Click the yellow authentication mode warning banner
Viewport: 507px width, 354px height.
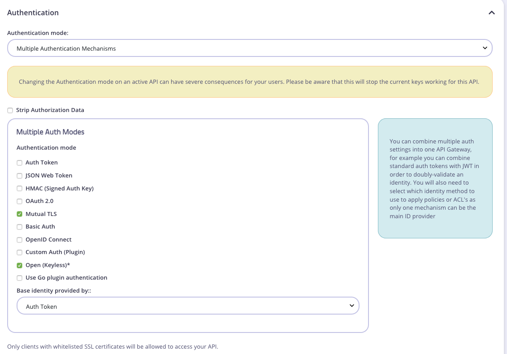click(x=250, y=82)
